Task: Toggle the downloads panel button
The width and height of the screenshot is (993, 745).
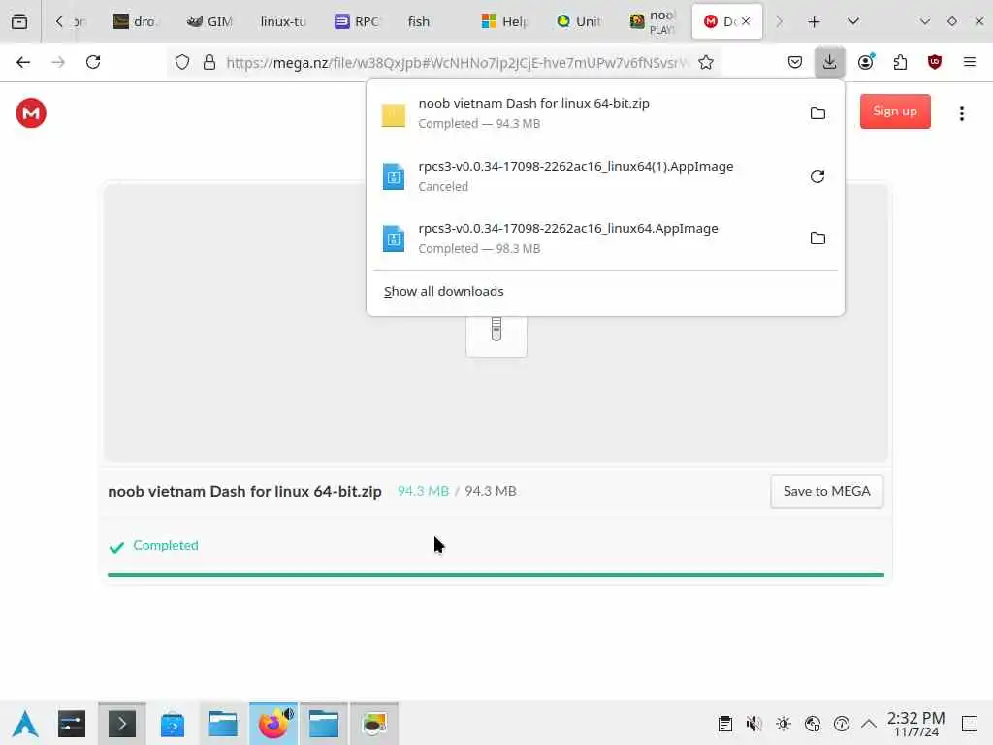Action: tap(830, 62)
